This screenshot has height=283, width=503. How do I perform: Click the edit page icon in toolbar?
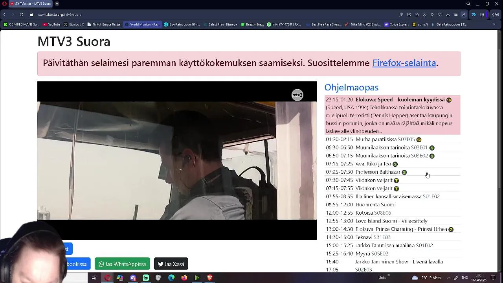(x=409, y=15)
